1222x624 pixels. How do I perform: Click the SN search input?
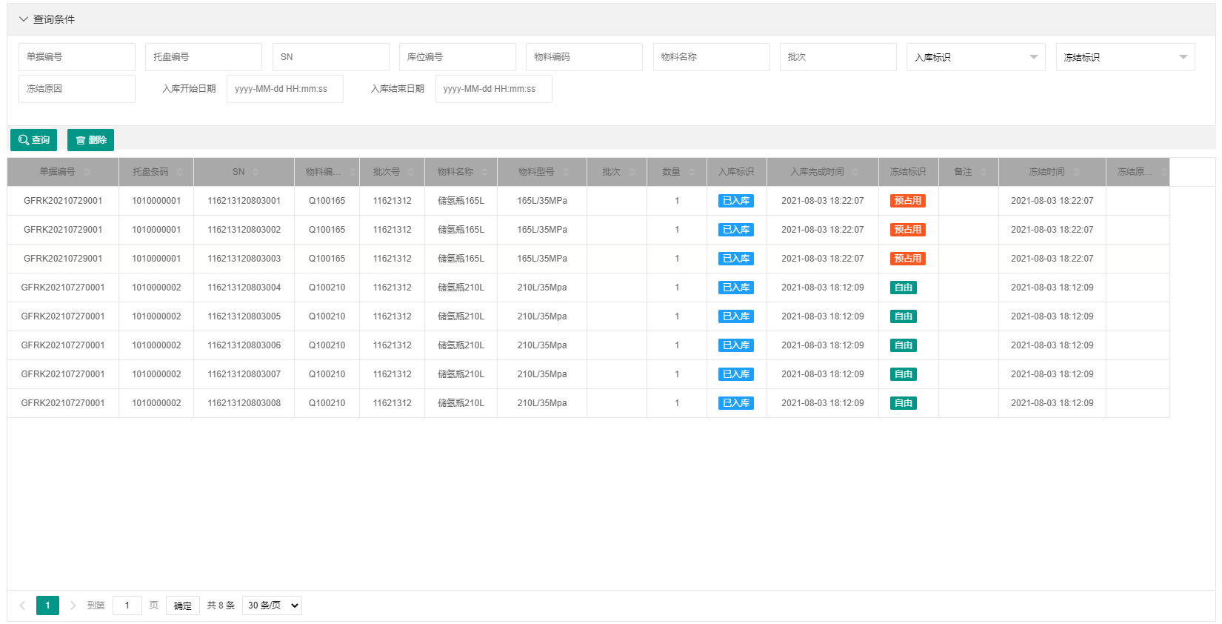(331, 57)
